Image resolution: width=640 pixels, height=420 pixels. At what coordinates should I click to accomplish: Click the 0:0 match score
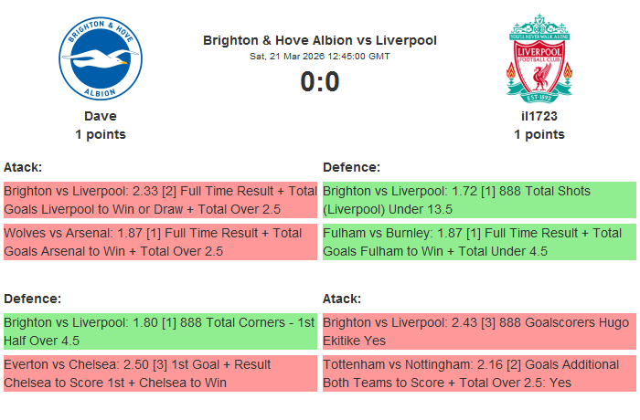click(x=320, y=82)
